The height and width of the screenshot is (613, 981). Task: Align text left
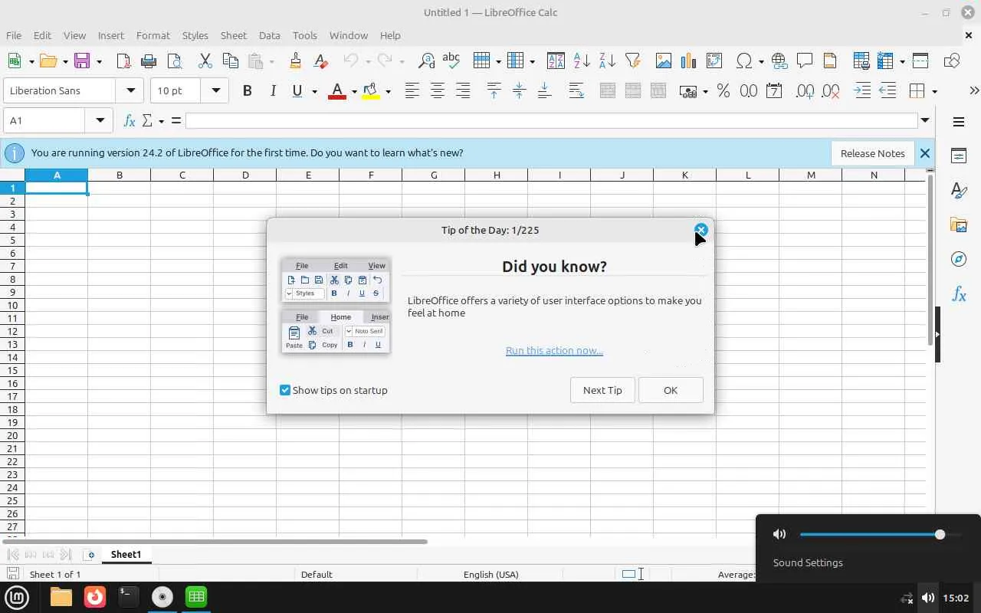[412, 91]
